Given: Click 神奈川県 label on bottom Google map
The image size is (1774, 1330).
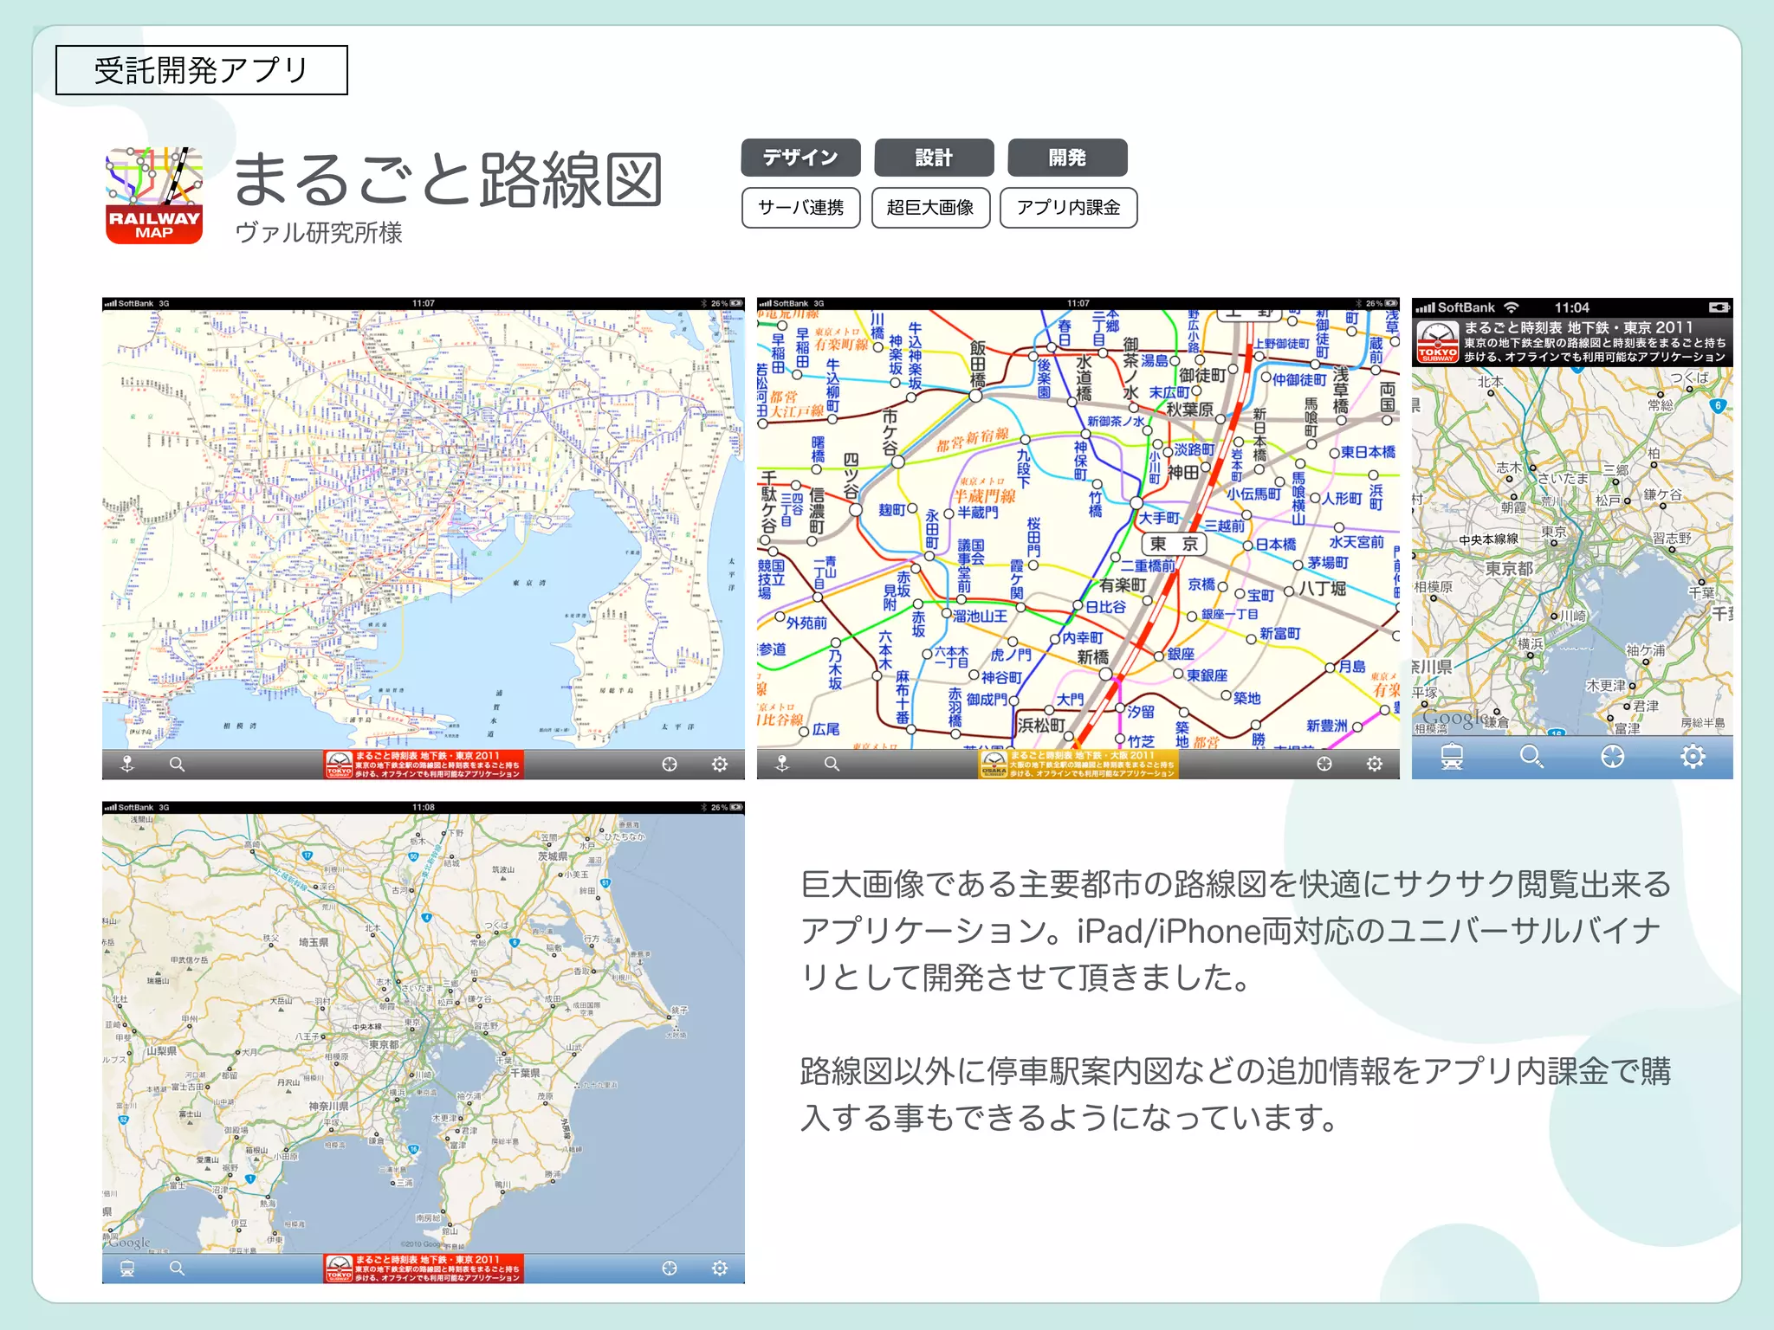Looking at the screenshot, I should pyautogui.click(x=329, y=1107).
